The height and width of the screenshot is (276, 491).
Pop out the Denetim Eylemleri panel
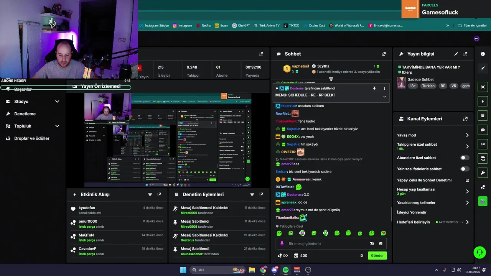pyautogui.click(x=261, y=194)
